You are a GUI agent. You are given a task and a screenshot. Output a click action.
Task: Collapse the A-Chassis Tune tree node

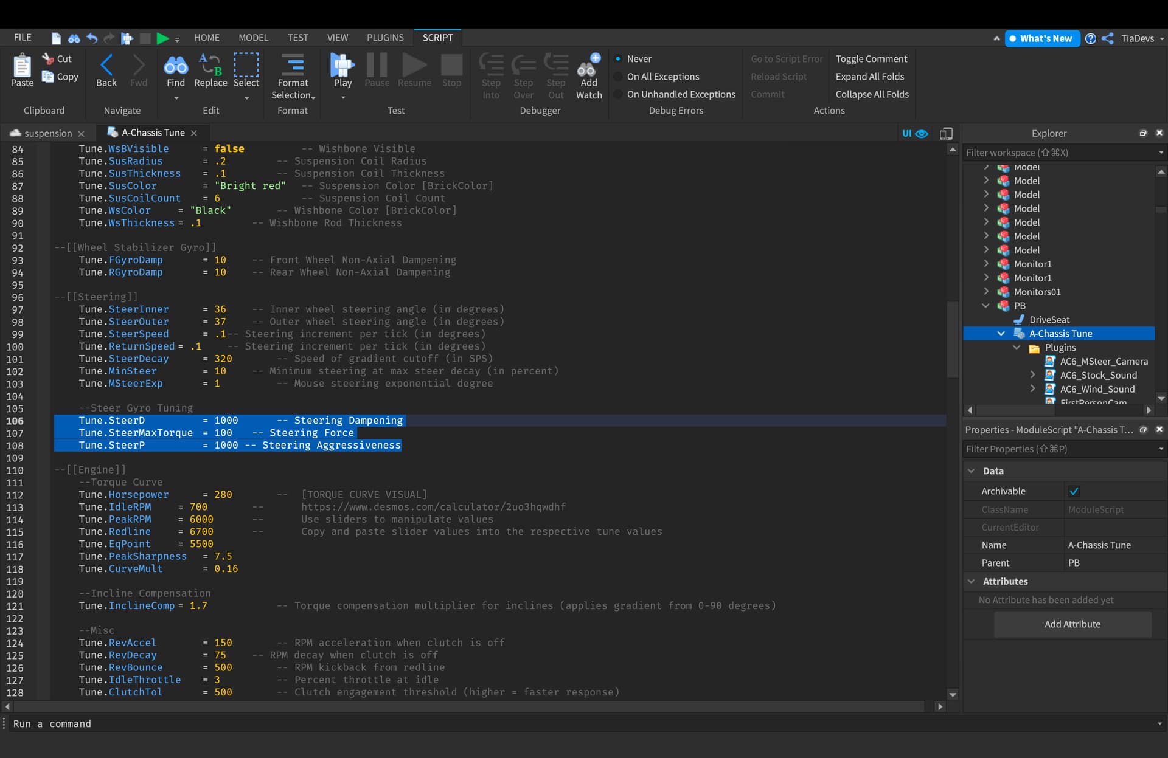pyautogui.click(x=1001, y=334)
